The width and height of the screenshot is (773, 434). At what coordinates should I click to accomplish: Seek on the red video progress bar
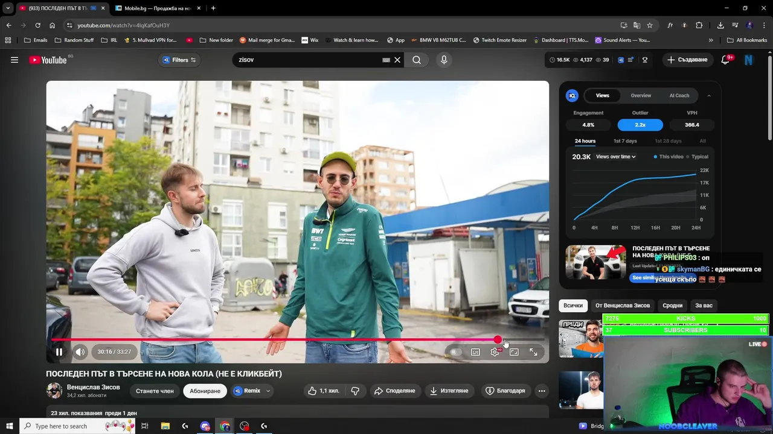298,339
